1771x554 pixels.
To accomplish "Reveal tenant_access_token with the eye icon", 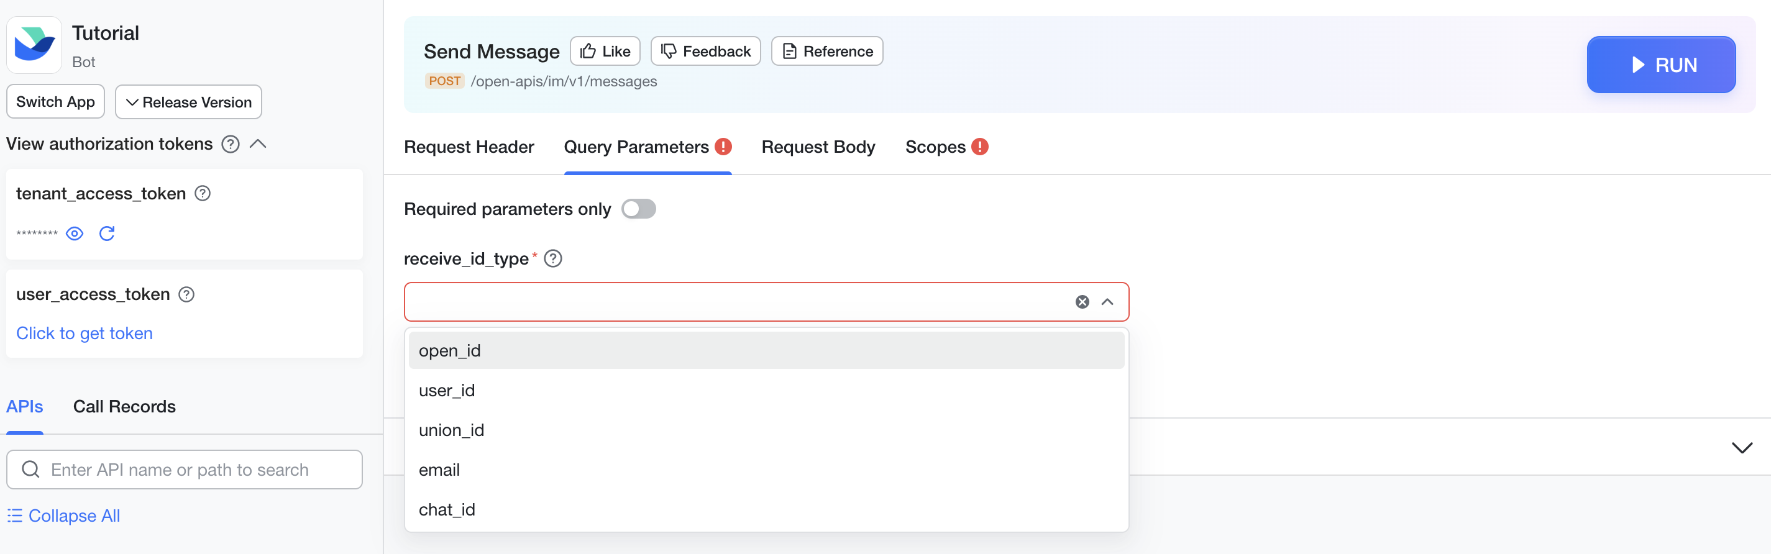I will click(74, 234).
